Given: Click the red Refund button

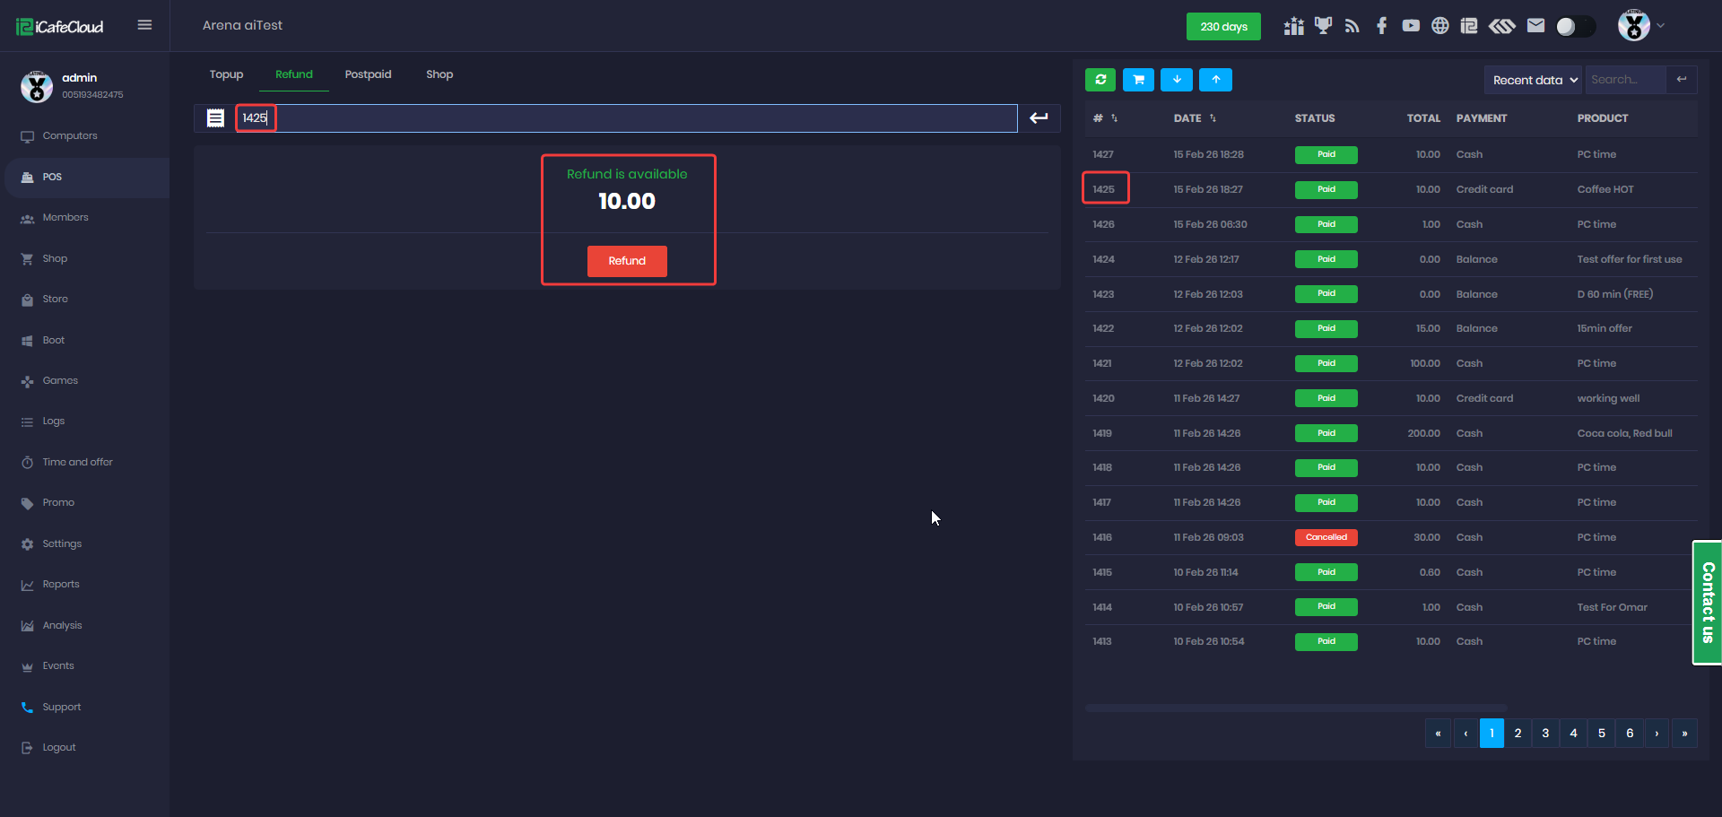Looking at the screenshot, I should point(627,261).
